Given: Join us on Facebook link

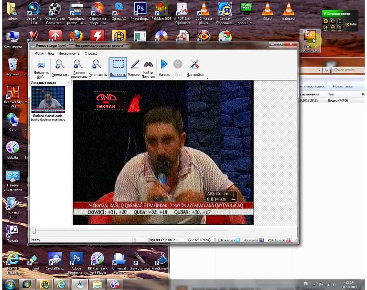Looking at the screenshot, I should pyautogui.click(x=254, y=240).
